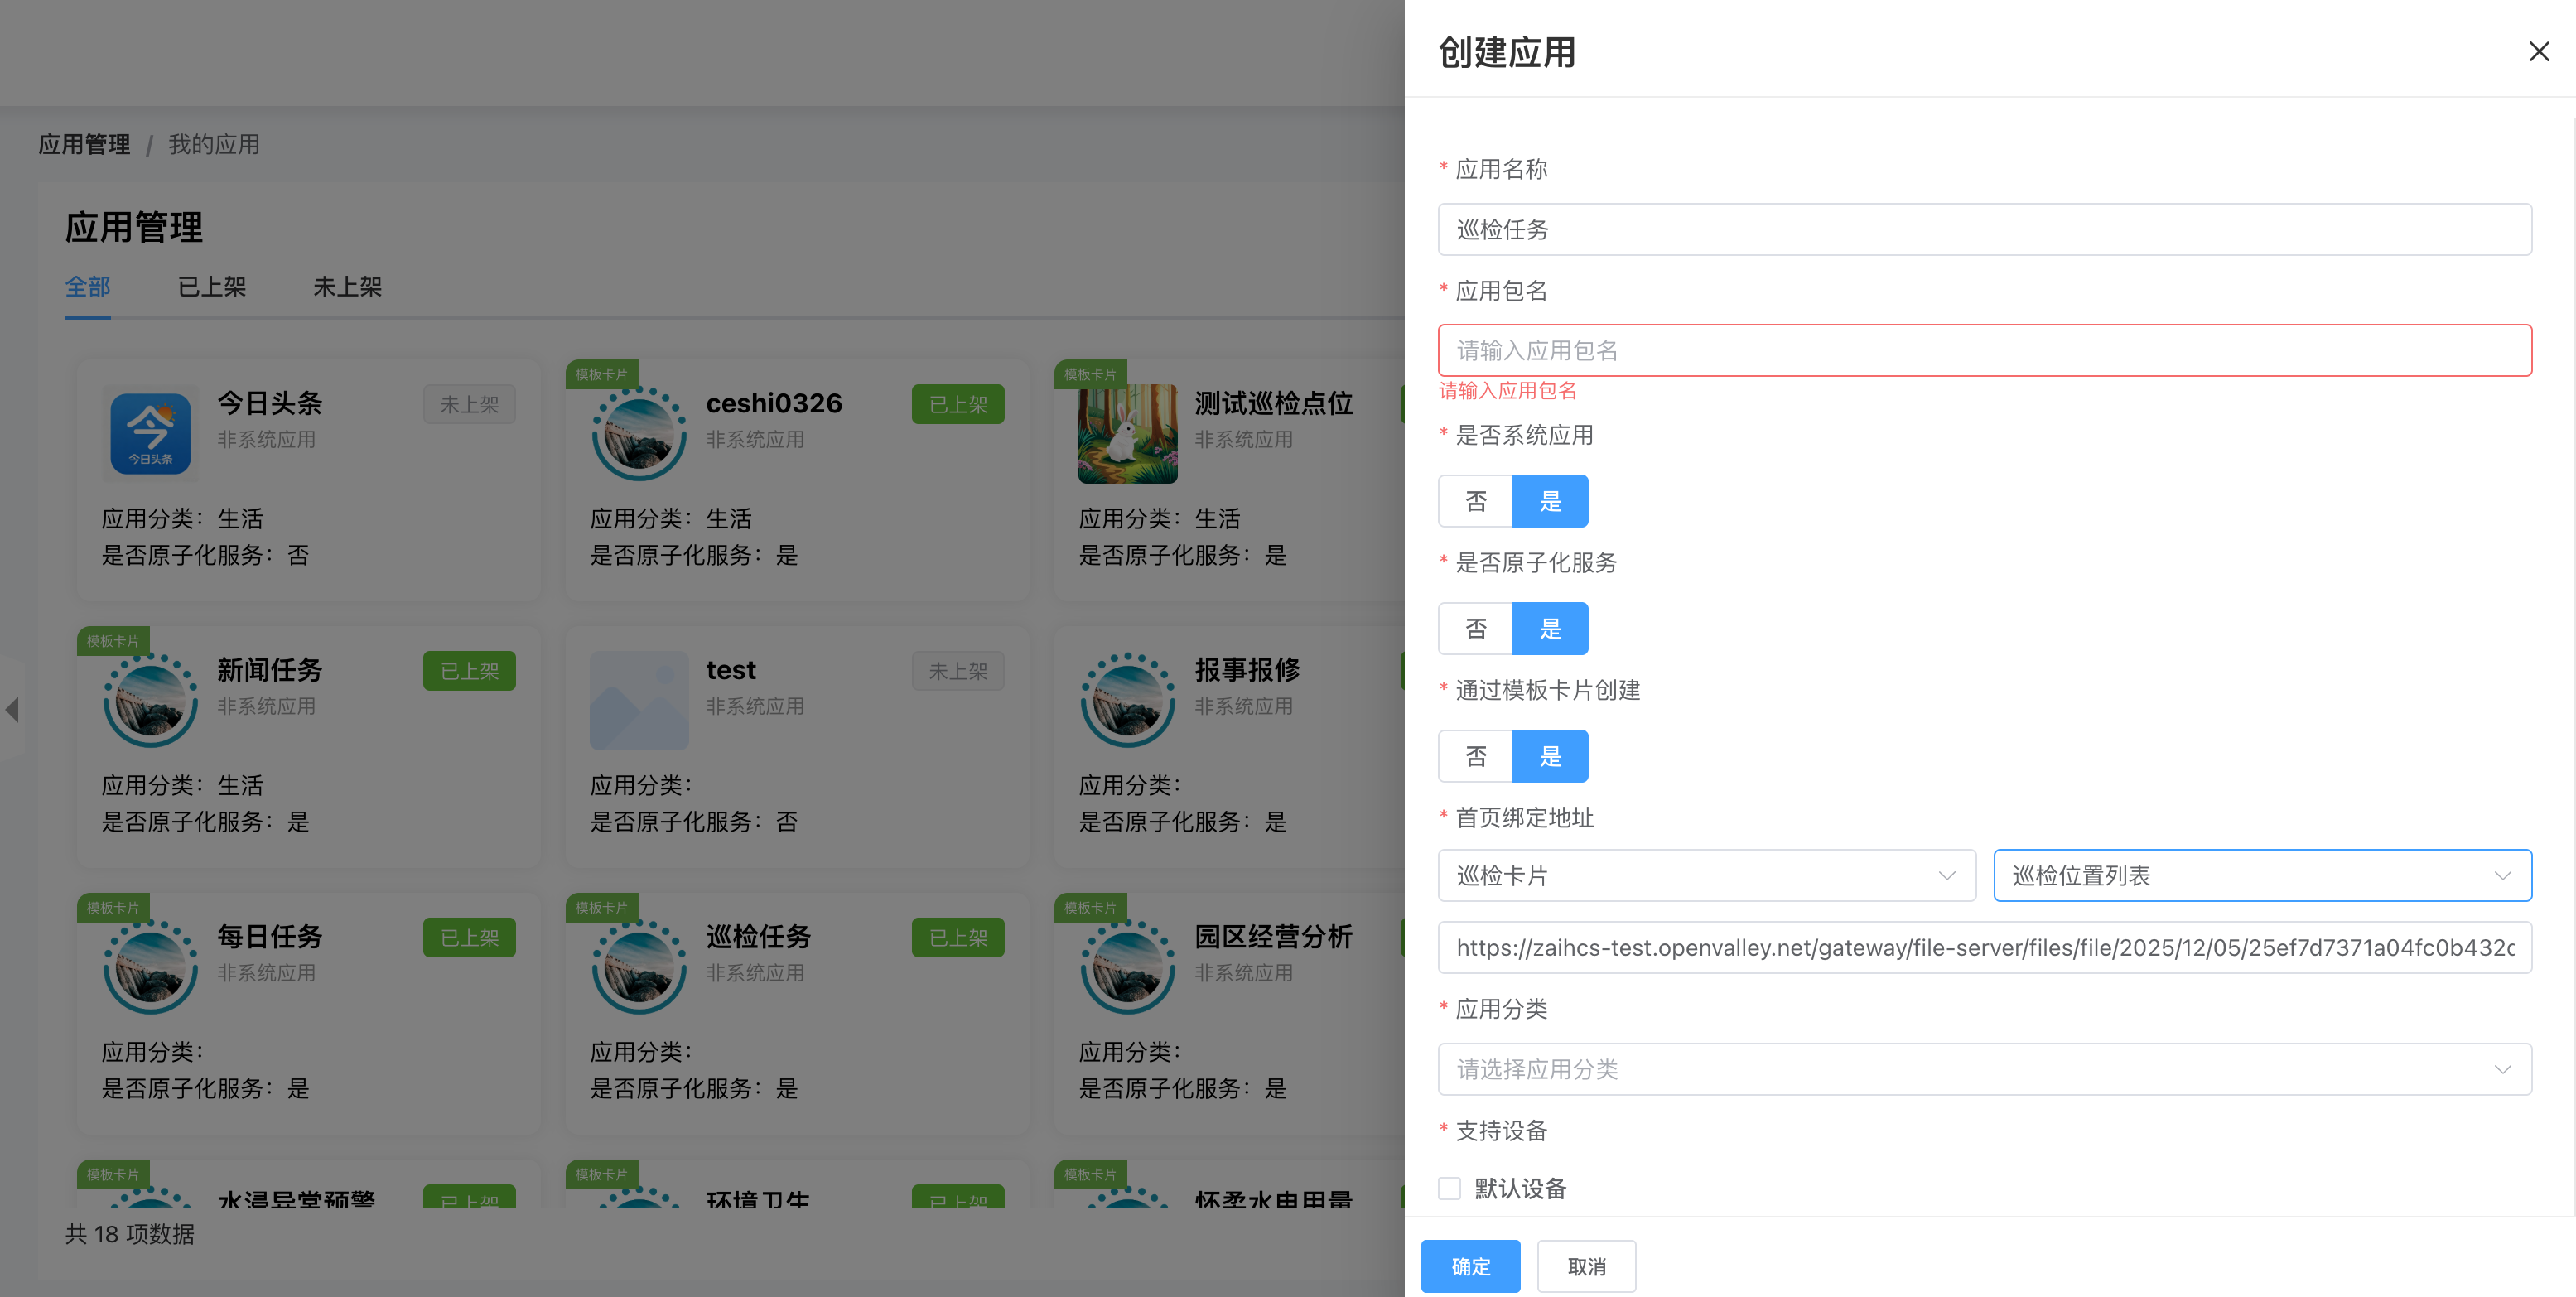Click the 今日头条 card title
2576x1297 pixels.
point(270,403)
